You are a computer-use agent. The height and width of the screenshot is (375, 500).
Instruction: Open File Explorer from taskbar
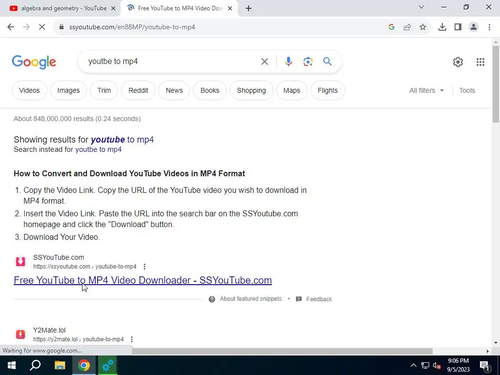coord(60,365)
